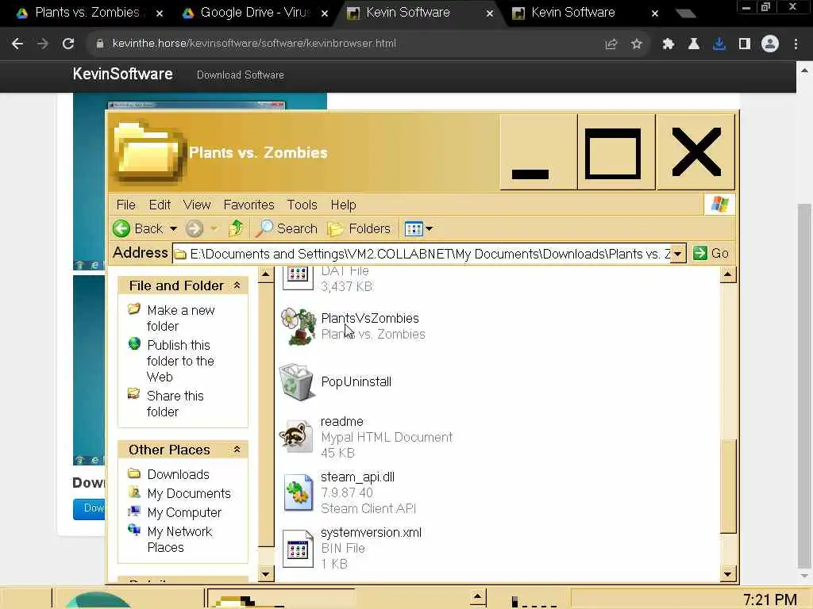The image size is (813, 609).
Task: Select the readme raccoon icon
Action: pos(296,436)
